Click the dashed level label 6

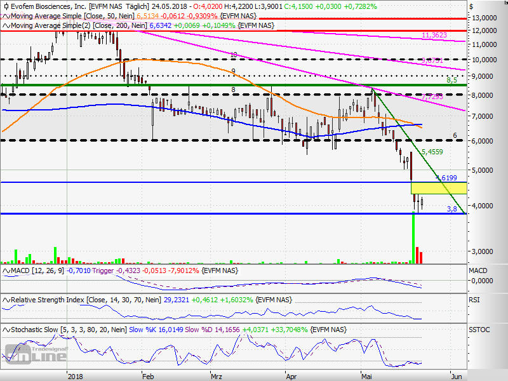tap(455, 135)
